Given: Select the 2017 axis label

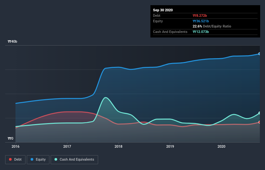Looking at the screenshot, I should pyautogui.click(x=67, y=146).
